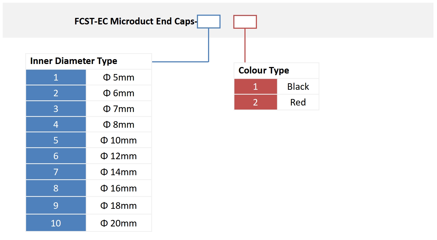This screenshot has height=240, width=437.
Task: Pick the Φ 8mm diameter row
Action: tap(119, 124)
